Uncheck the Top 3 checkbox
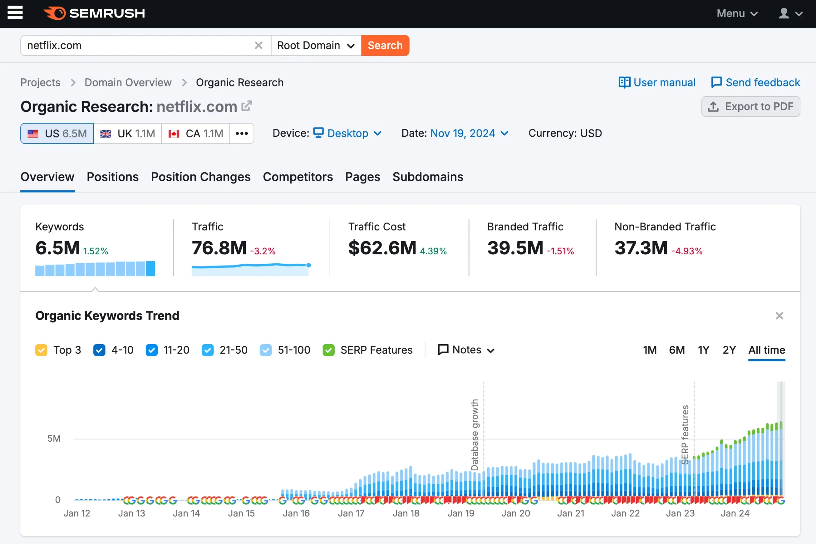Viewport: 816px width, 544px height. click(x=41, y=350)
